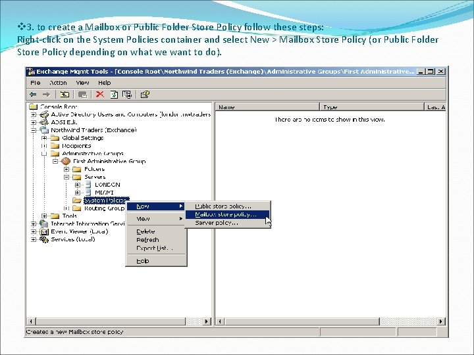Image resolution: width=474 pixels, height=355 pixels.
Task: Click the Active Directory Users and Computers icon
Action: coord(44,114)
